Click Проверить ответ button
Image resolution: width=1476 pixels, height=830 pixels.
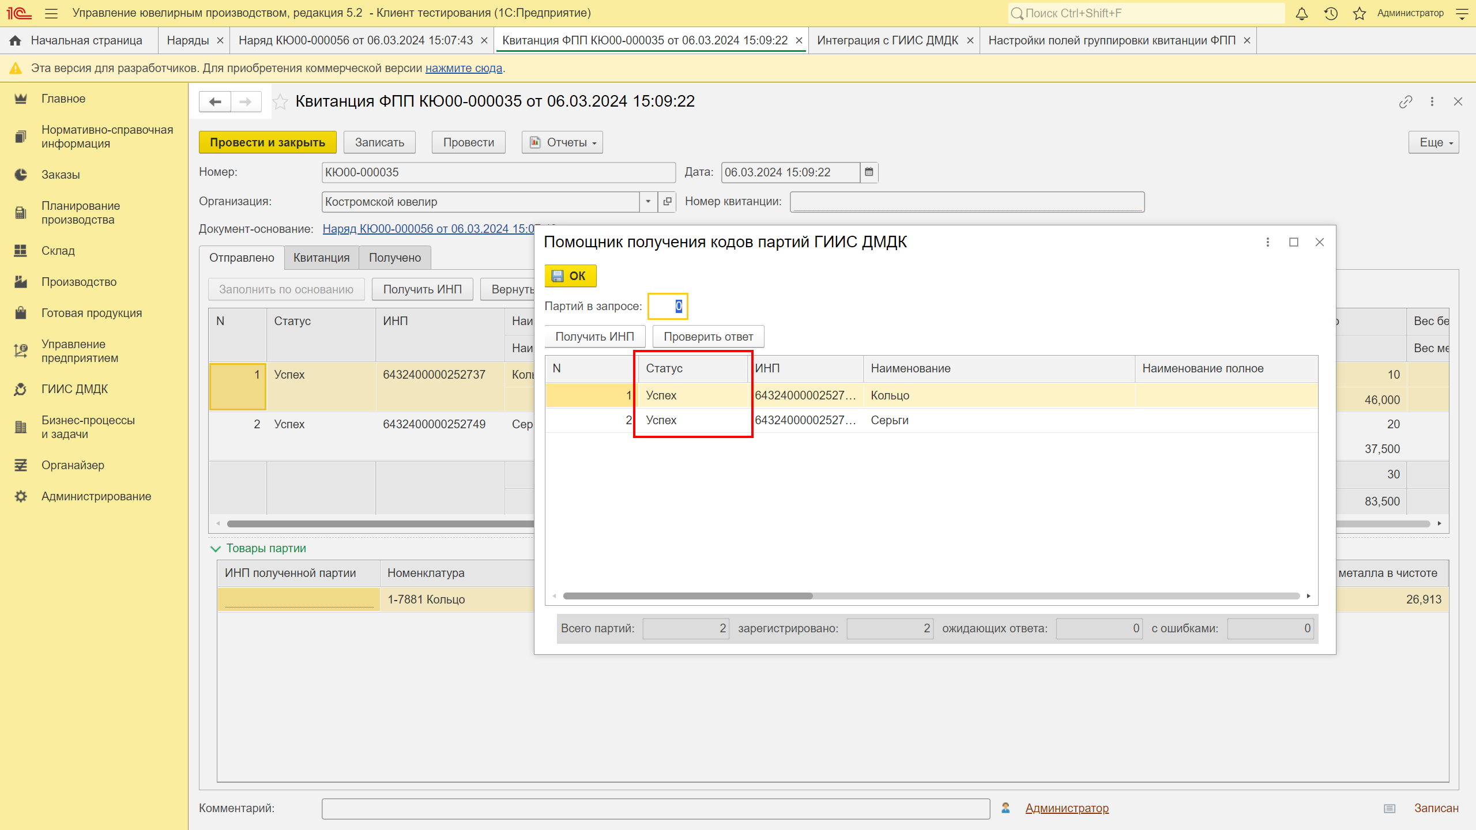click(708, 337)
